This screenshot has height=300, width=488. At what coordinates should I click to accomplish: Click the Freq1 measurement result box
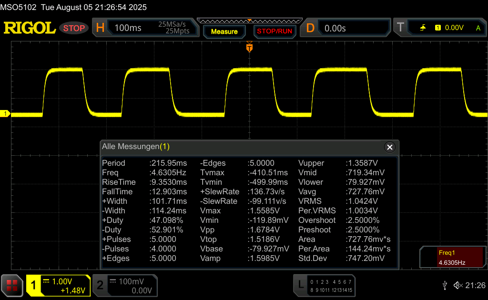(452, 258)
